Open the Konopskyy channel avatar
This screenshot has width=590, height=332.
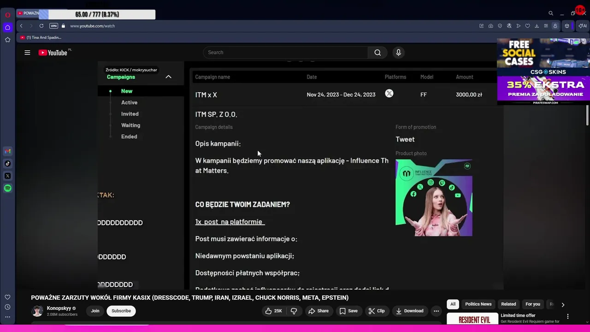pos(37,311)
